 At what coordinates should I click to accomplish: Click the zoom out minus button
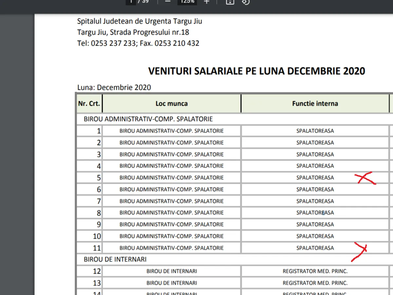point(168,2)
